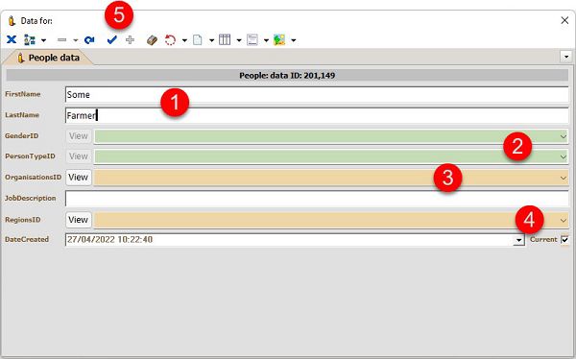576x359 pixels.
Task: Click into the JobDescription text field
Action: tap(317, 199)
